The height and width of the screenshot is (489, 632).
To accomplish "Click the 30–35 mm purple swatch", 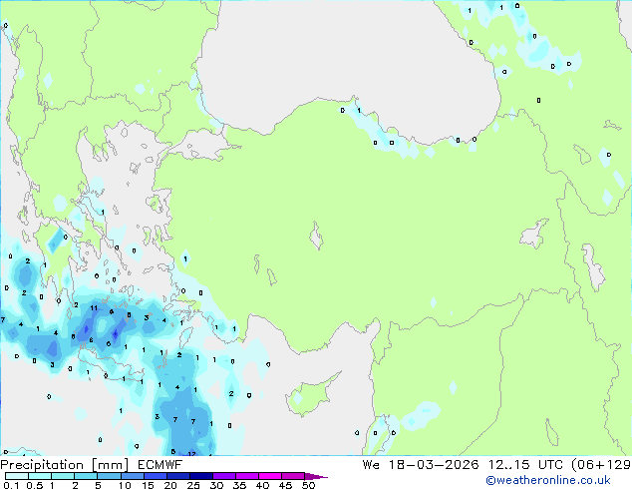I will pyautogui.click(x=223, y=476).
